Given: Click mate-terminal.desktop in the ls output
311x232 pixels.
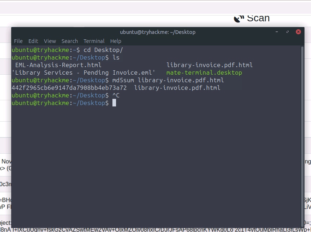Looking at the screenshot, I should click(x=204, y=73).
